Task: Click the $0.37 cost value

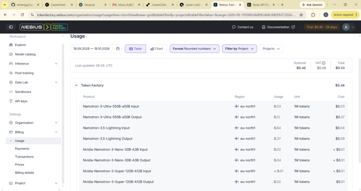Action: click(340, 117)
